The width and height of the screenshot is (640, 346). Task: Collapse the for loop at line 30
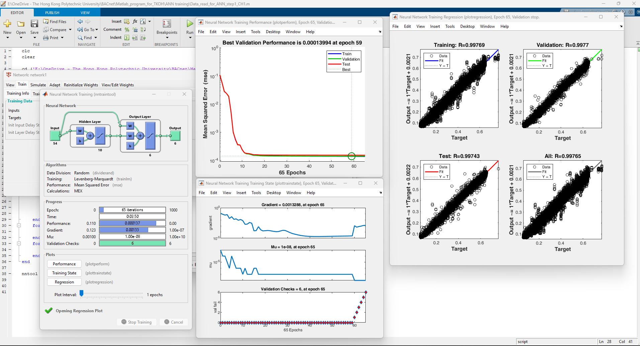tap(19, 226)
